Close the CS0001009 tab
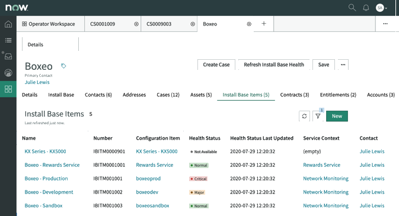The width and height of the screenshot is (399, 216). [x=136, y=24]
